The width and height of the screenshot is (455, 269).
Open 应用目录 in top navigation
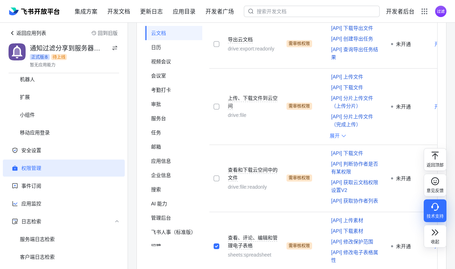184,11
